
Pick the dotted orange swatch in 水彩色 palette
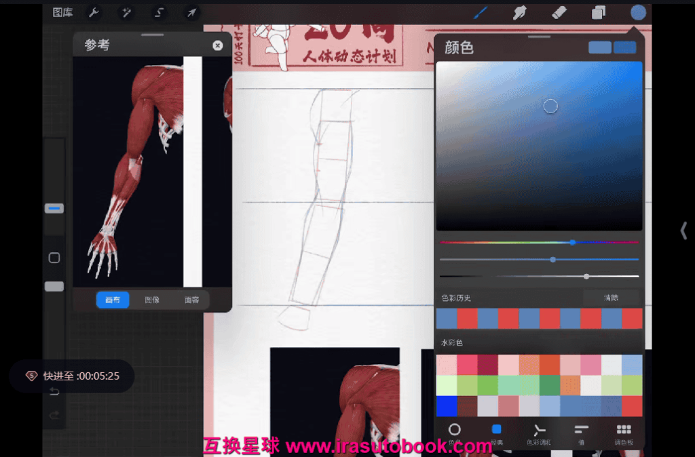click(x=570, y=385)
